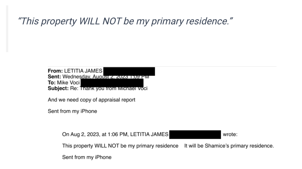Image resolution: width=302 pixels, height=169 pixels.
Task: Click the black redaction box on the From line
Action: (x=129, y=71)
